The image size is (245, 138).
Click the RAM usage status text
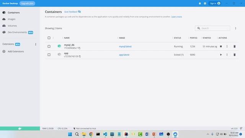[x=48, y=128]
